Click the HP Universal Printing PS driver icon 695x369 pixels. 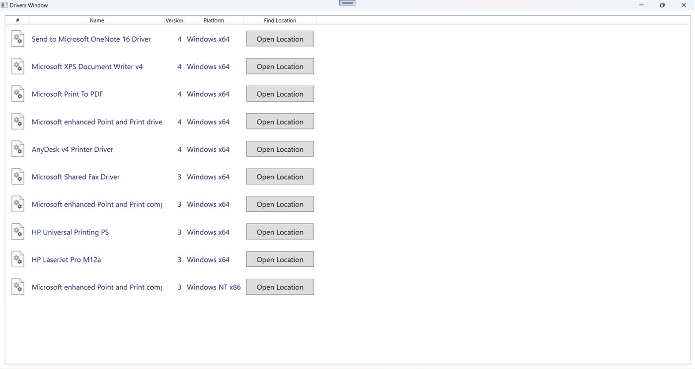[x=17, y=231]
